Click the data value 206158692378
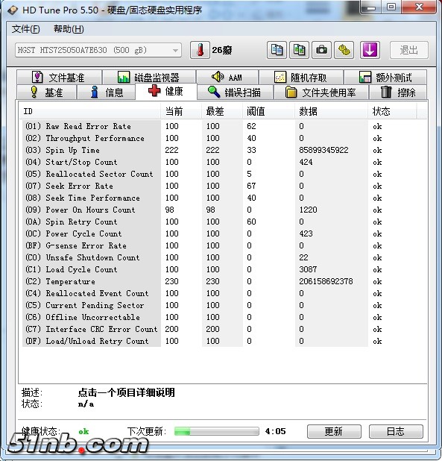Viewport: 442px width, 461px height. 326,281
